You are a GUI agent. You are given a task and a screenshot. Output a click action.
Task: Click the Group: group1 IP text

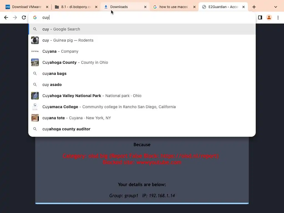(142, 196)
